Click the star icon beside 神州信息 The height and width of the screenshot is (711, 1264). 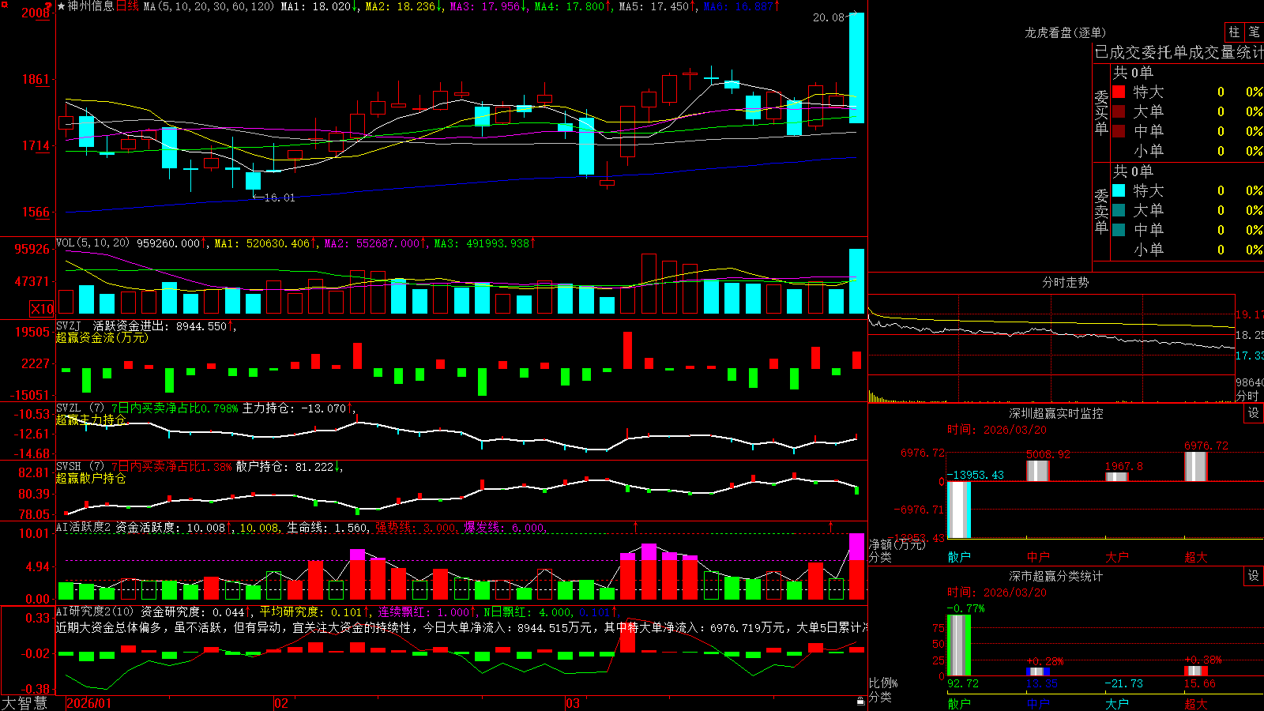point(62,6)
